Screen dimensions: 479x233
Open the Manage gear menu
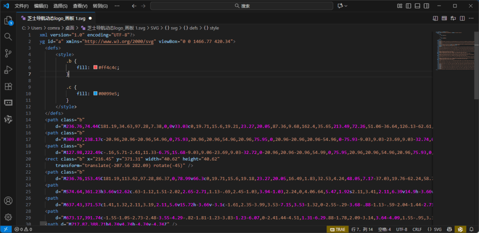[x=8, y=217]
